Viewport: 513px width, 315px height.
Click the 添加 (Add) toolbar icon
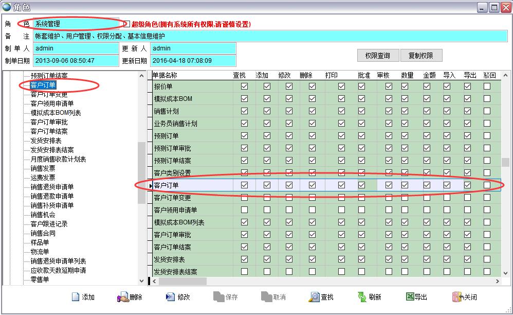(75, 297)
